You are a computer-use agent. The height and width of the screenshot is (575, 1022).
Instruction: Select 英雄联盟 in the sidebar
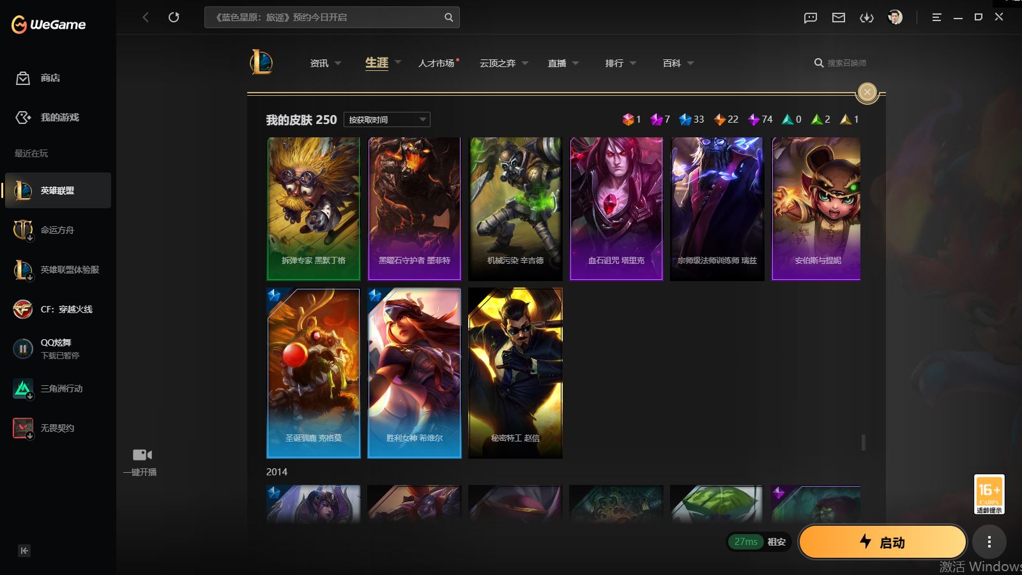coord(58,190)
